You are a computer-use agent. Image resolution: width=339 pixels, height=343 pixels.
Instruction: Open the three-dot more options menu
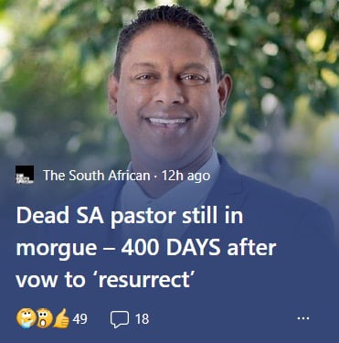(303, 318)
